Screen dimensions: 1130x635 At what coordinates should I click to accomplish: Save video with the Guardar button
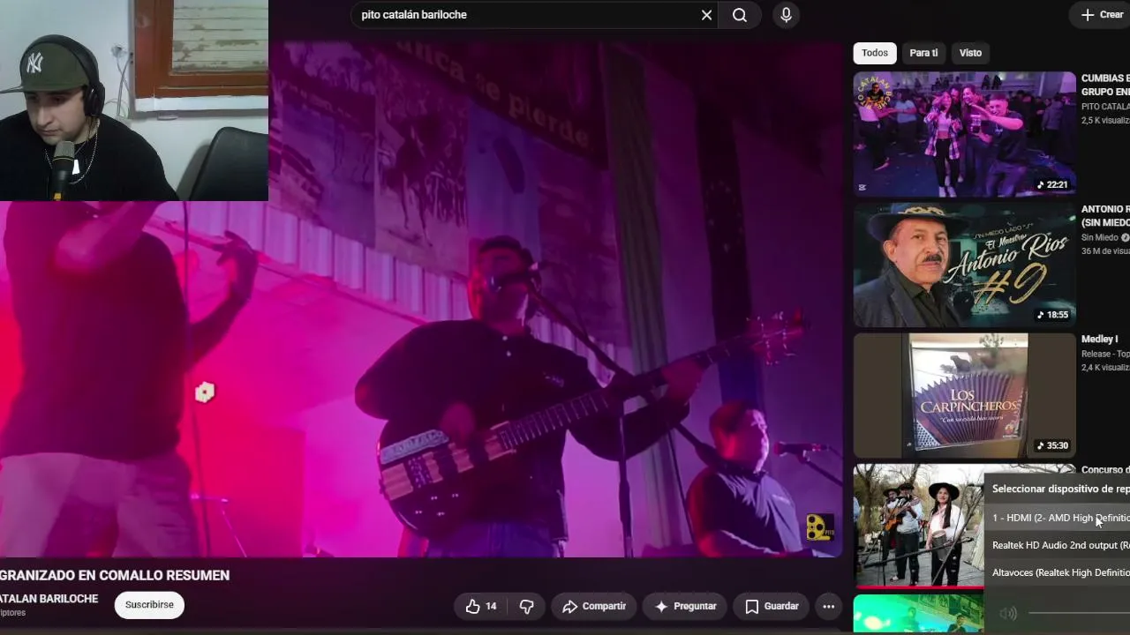(x=772, y=606)
